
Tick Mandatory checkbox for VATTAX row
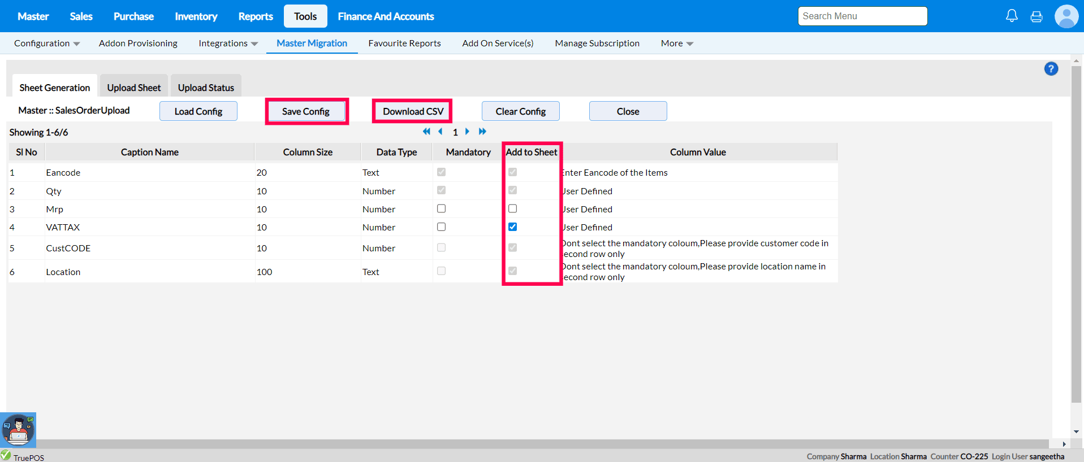coord(441,227)
